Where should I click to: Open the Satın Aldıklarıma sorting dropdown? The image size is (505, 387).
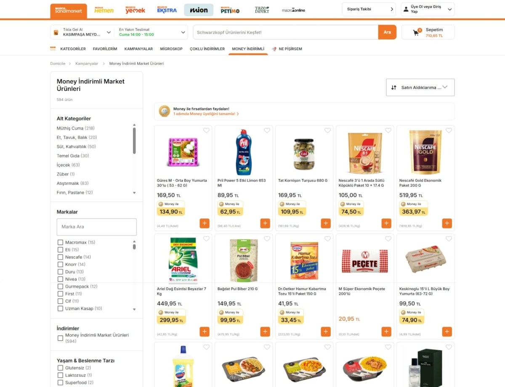point(420,87)
